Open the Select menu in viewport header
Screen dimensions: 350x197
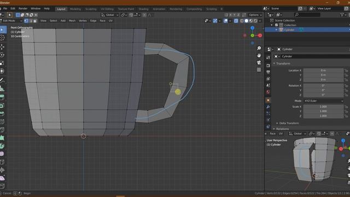point(54,21)
